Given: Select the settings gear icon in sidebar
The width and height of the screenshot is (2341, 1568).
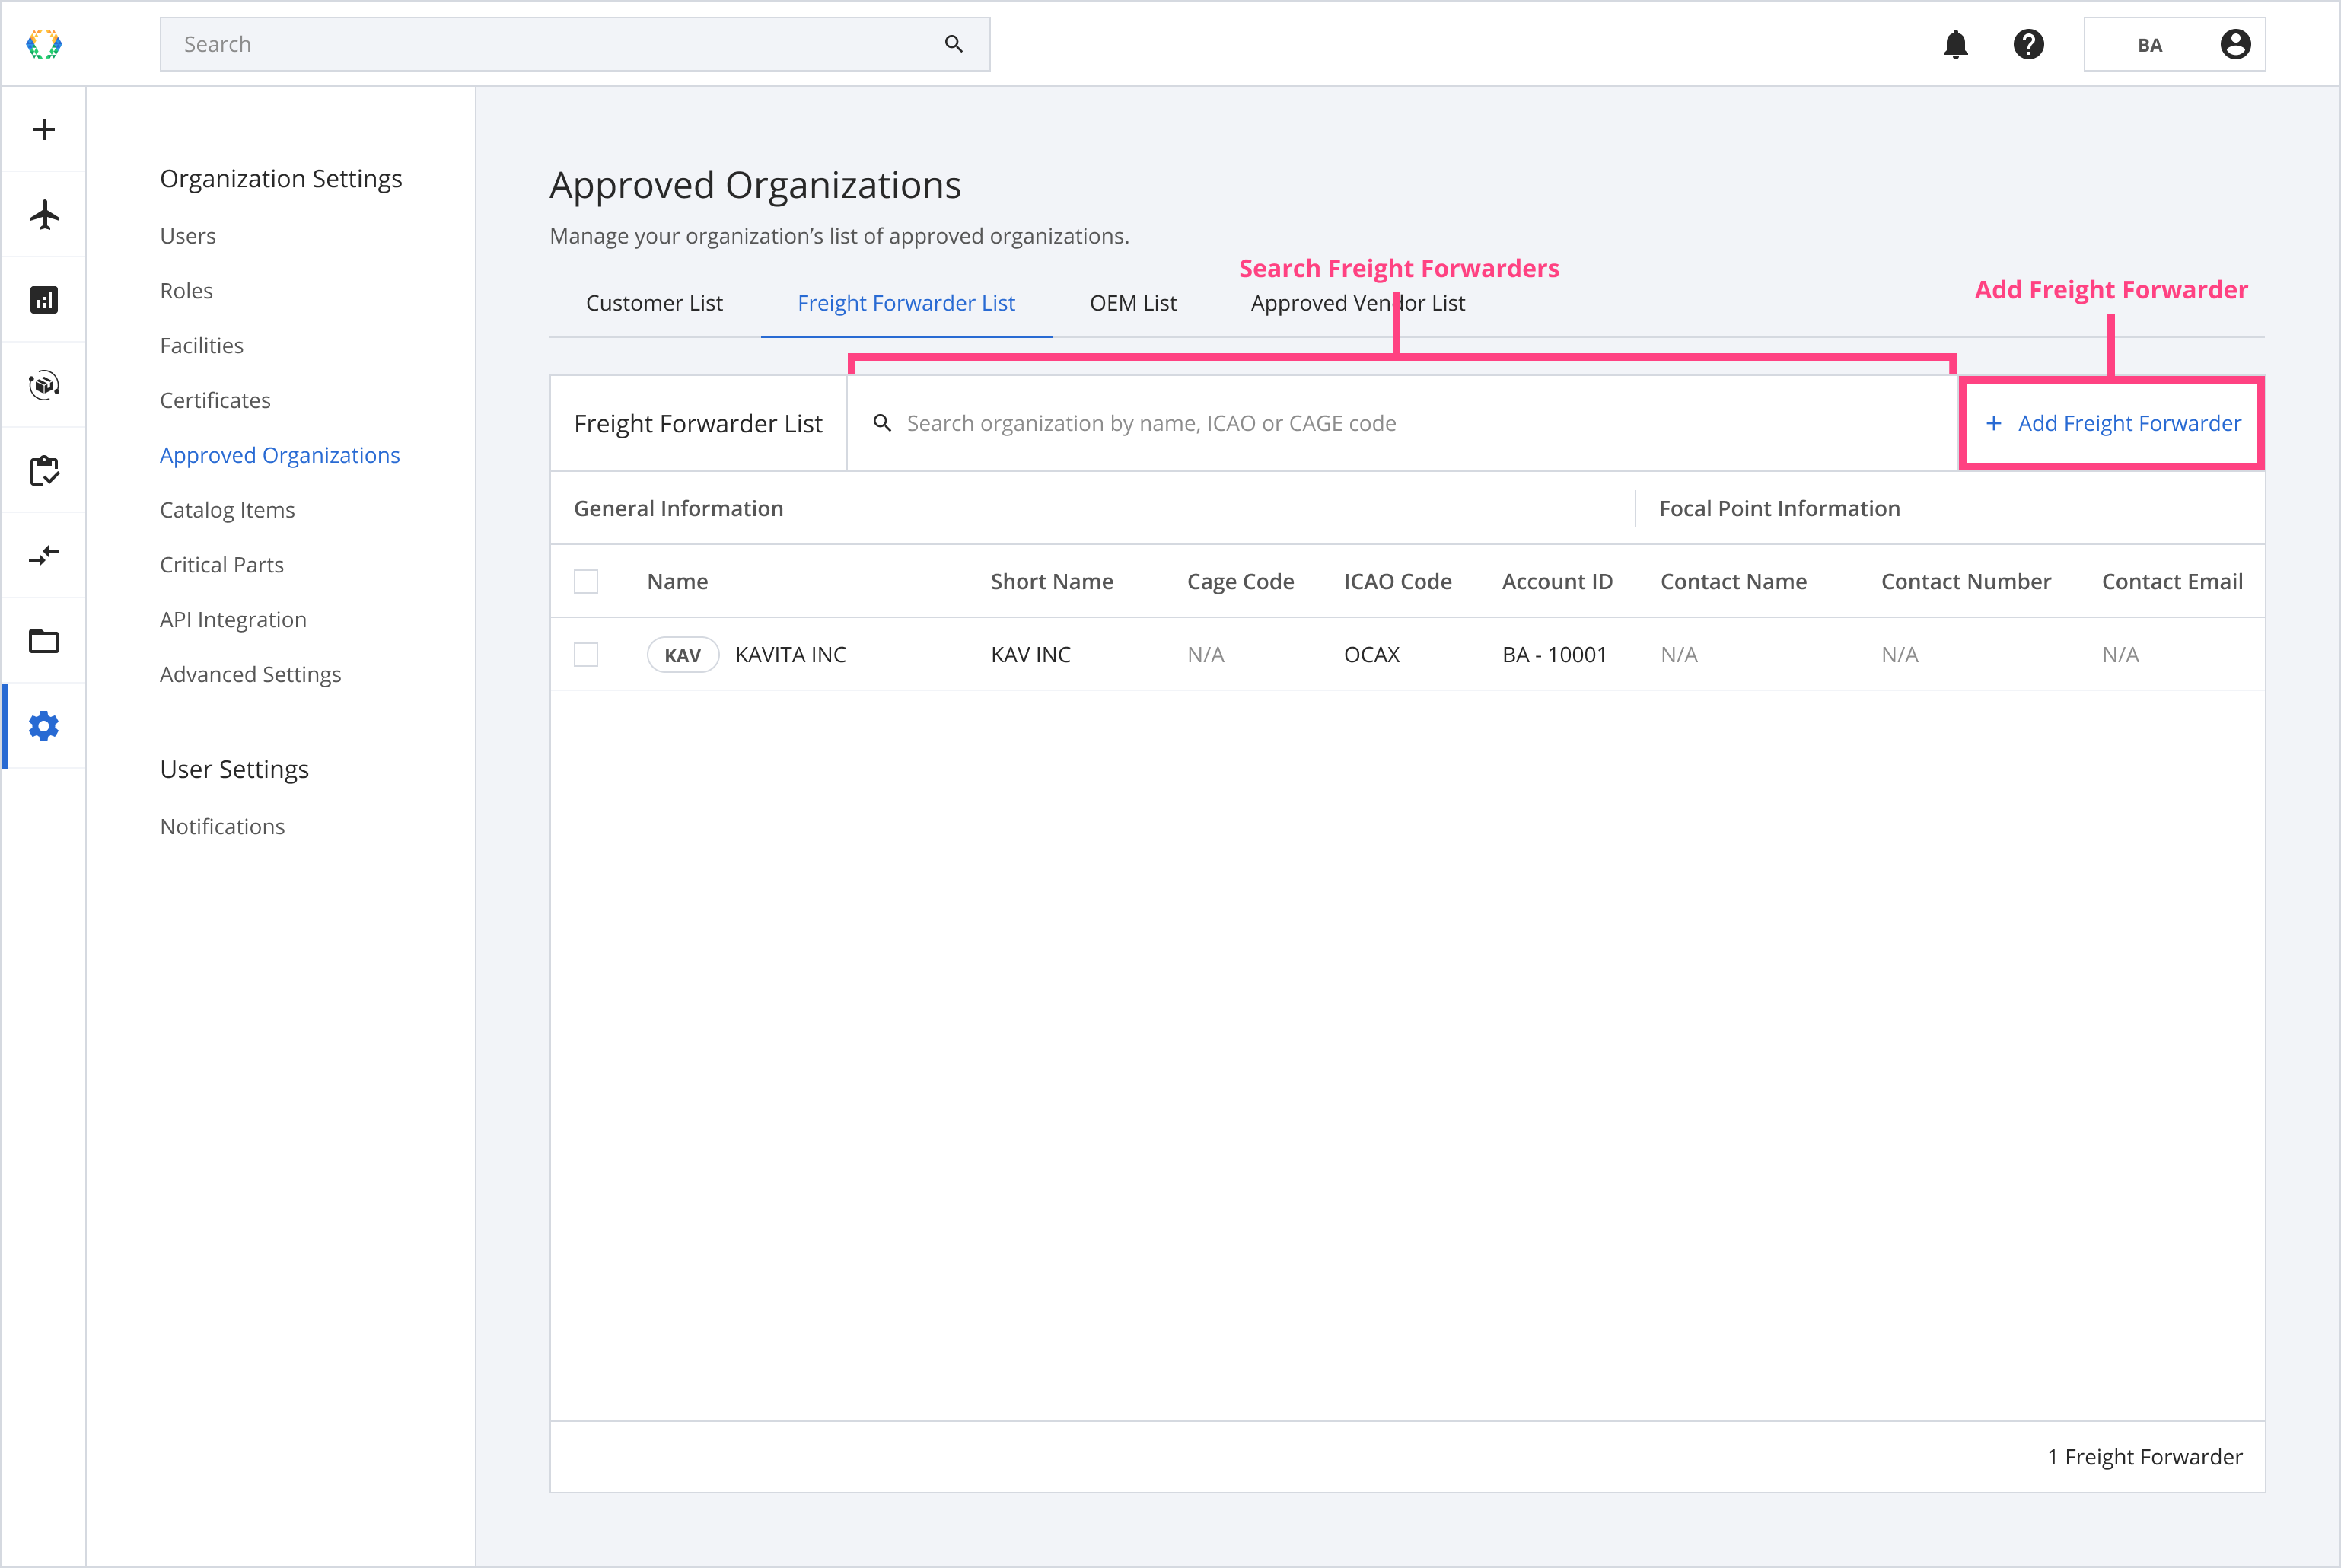Looking at the screenshot, I should tap(44, 726).
